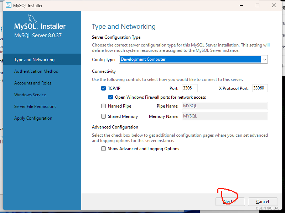Close the MySQL Installer window
This screenshot has height=213, width=285.
(274, 5)
